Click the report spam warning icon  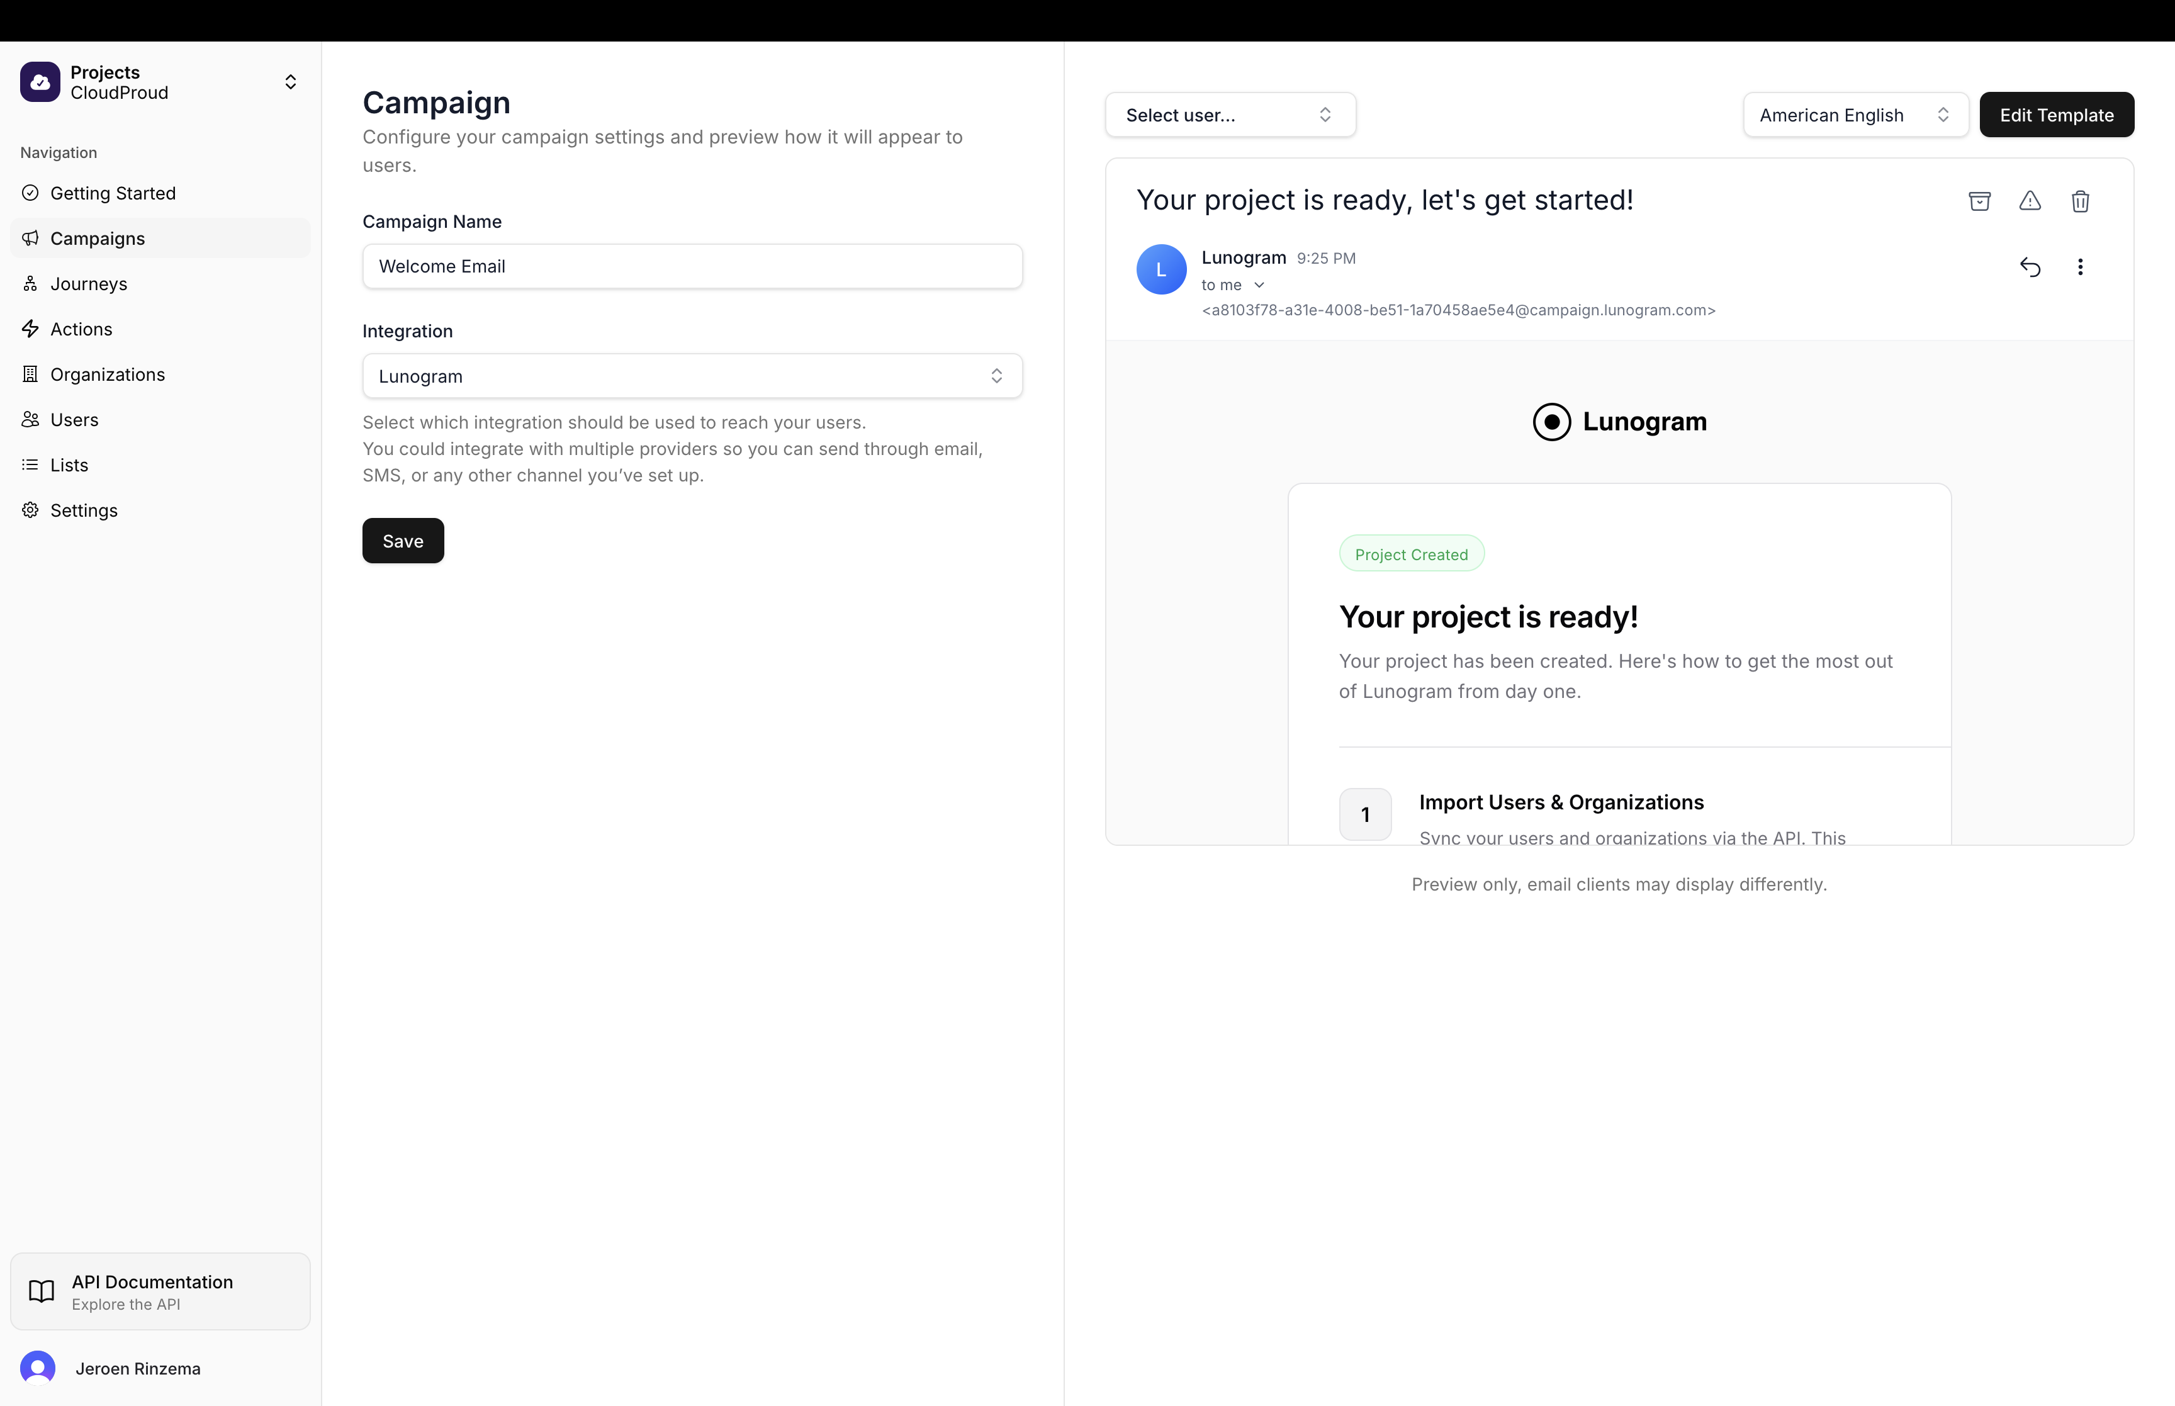click(2029, 201)
